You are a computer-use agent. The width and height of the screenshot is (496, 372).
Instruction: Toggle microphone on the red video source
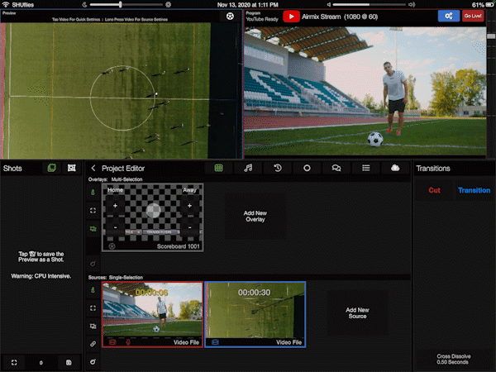pyautogui.click(x=127, y=341)
